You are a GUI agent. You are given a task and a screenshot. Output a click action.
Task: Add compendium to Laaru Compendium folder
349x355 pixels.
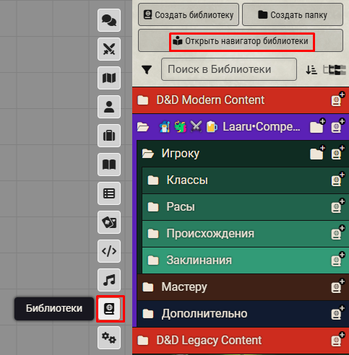[x=337, y=126]
